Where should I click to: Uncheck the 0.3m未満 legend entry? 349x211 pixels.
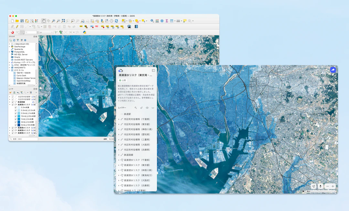[x=15, y=107]
